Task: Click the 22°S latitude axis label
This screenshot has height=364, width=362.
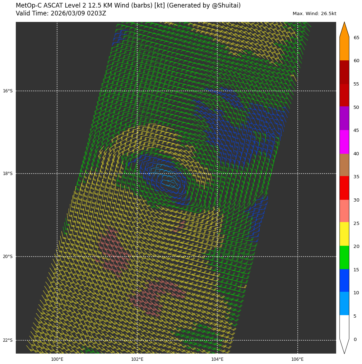Action: pyautogui.click(x=8, y=340)
